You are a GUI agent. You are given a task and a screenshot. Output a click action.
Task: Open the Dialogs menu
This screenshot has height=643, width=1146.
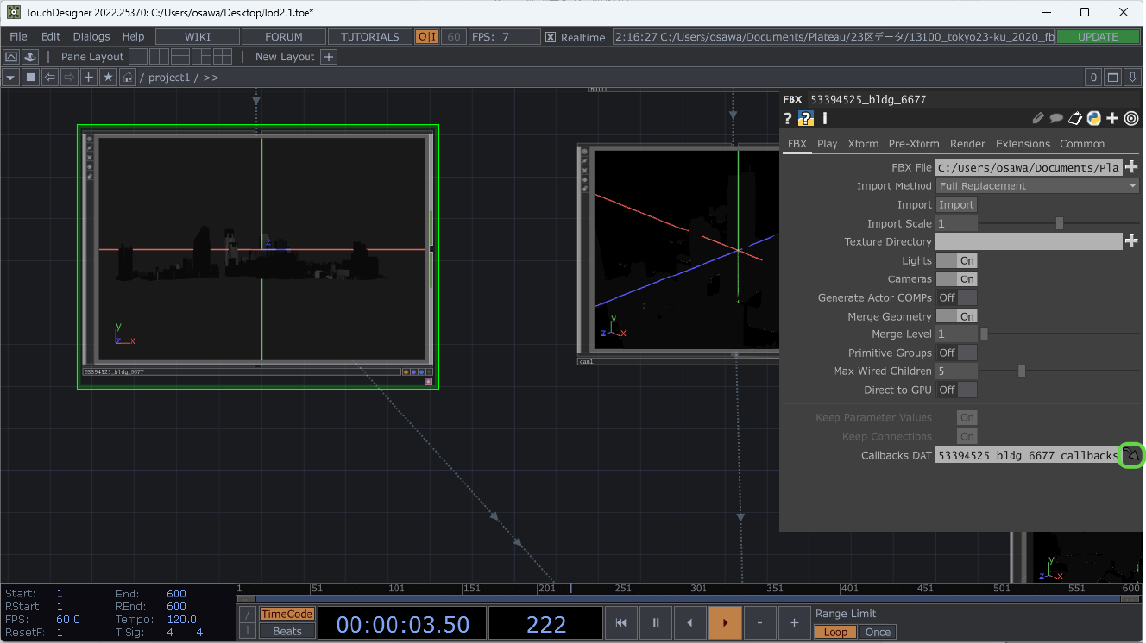pyautogui.click(x=91, y=37)
